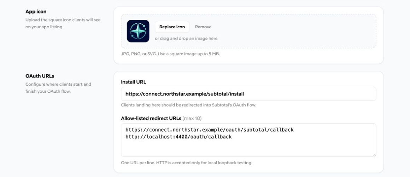Click the 'Upload the square icon' description
Image resolution: width=410 pixels, height=177 pixels.
[63, 23]
